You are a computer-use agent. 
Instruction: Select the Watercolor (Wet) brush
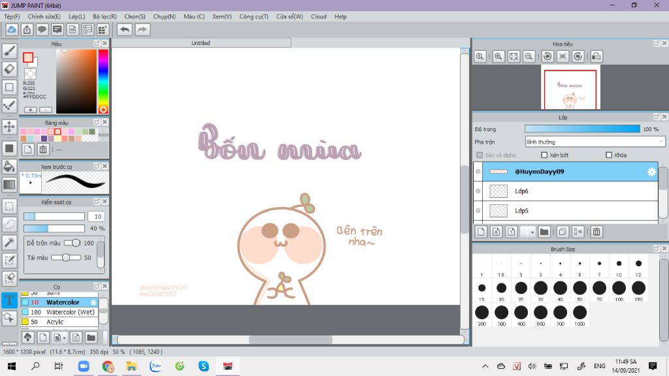coord(59,312)
